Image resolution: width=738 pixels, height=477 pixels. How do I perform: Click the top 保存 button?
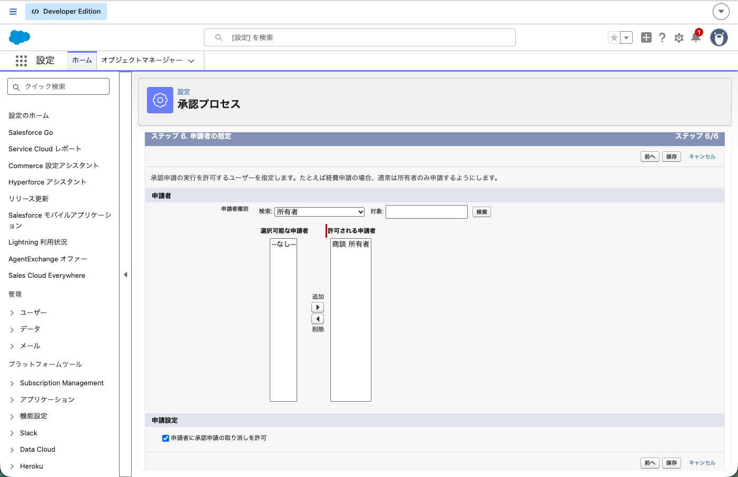click(672, 157)
